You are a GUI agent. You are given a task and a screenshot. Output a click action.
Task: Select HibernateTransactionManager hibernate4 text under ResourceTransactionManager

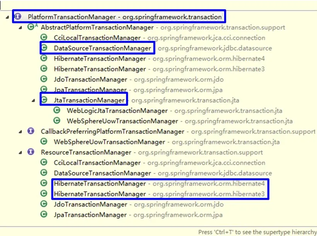100,184
